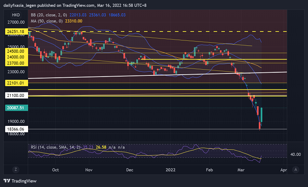Click the Z timezone button
The height and width of the screenshot is (187, 308).
tap(16, 170)
